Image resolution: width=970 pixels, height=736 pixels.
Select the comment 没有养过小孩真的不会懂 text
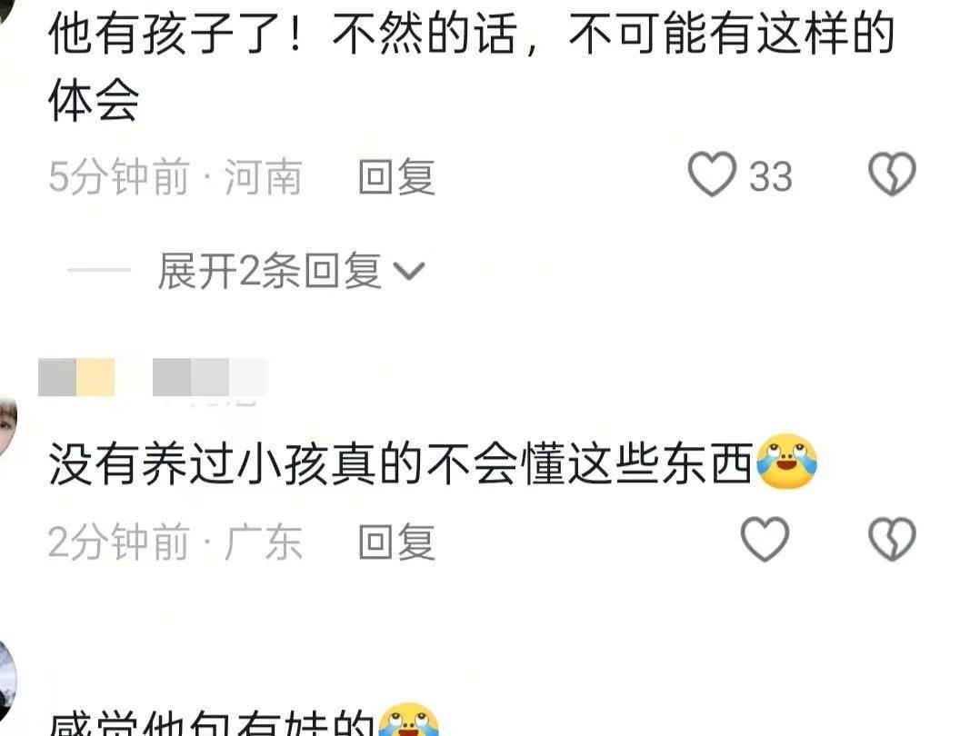pyautogui.click(x=401, y=463)
